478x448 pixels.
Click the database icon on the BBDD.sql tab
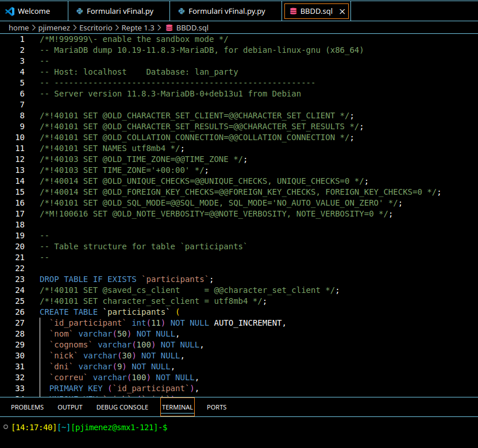293,11
